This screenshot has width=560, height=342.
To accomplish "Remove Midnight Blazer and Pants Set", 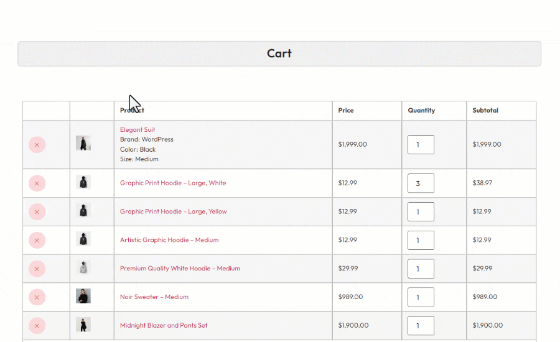I will tap(37, 325).
